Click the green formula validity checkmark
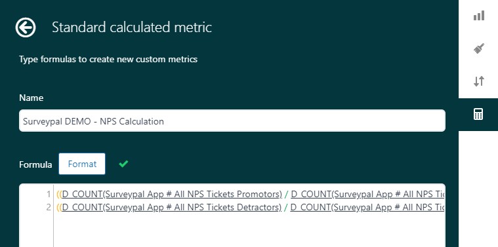 (x=123, y=164)
